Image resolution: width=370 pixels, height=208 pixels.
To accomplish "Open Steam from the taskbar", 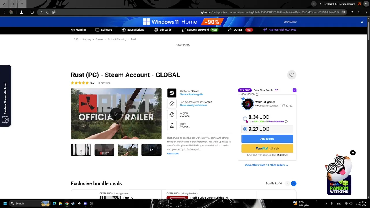I will point(73,203).
